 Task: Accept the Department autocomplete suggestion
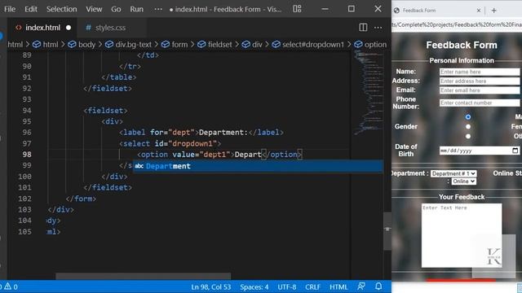tap(258, 166)
